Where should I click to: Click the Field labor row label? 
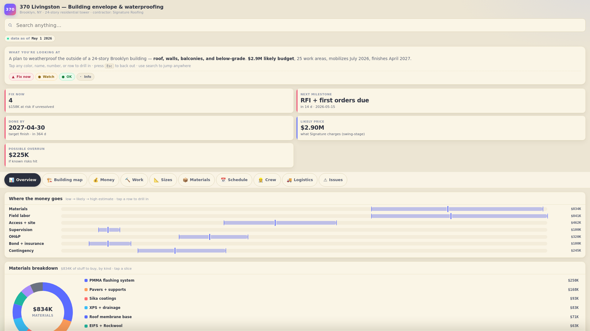click(20, 216)
